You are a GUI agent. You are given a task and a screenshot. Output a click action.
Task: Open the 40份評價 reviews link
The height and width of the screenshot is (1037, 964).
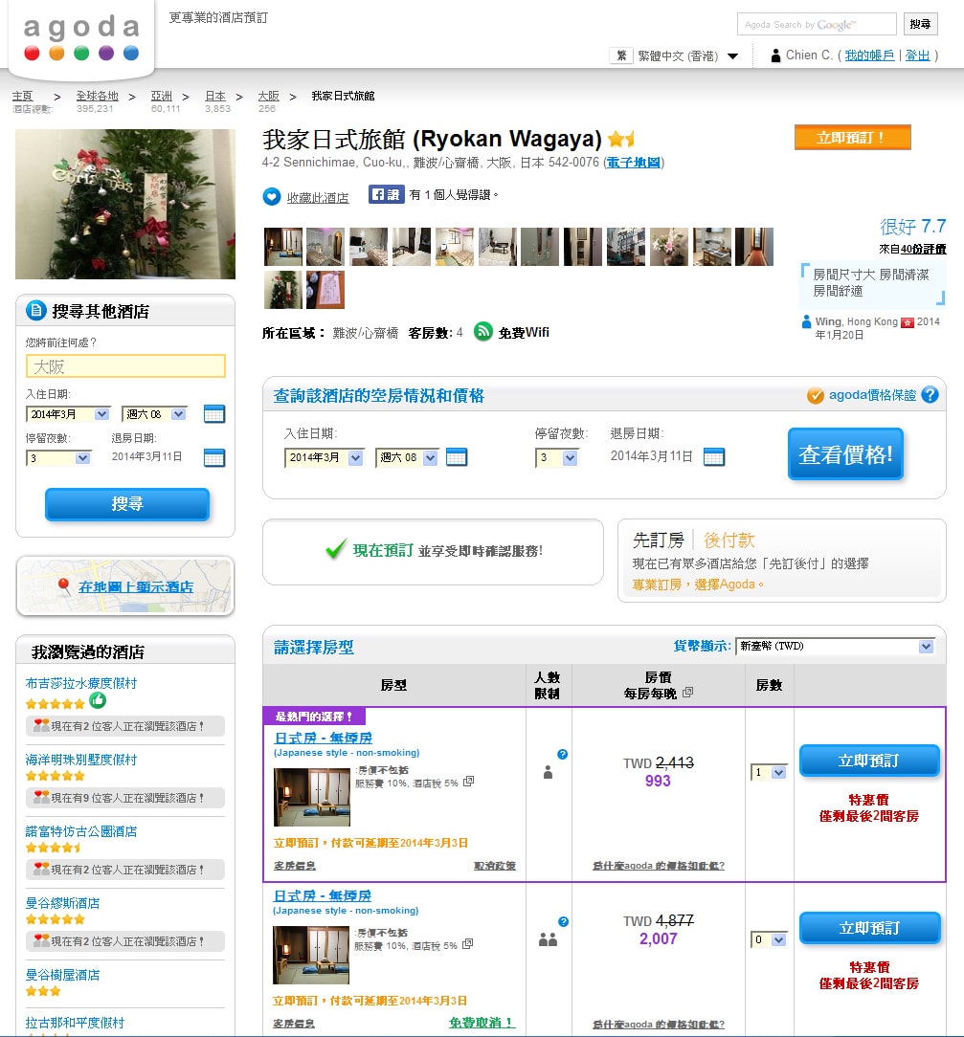coord(924,249)
